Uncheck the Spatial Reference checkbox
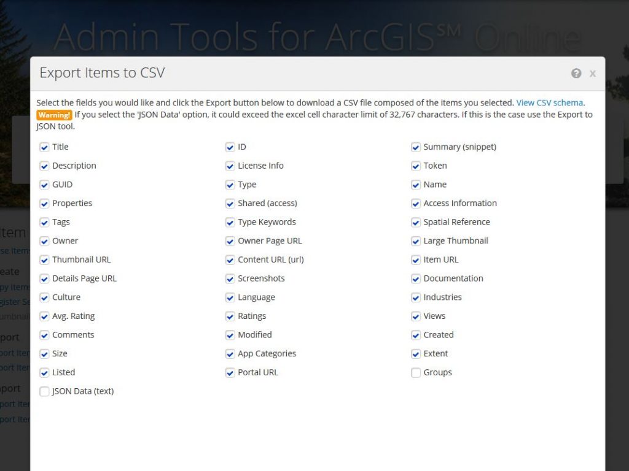Viewport: 629px width, 471px height. pos(416,223)
